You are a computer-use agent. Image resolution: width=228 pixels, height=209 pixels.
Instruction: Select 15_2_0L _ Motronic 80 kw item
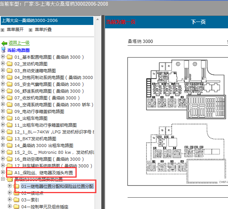pyautogui.click(x=54, y=152)
